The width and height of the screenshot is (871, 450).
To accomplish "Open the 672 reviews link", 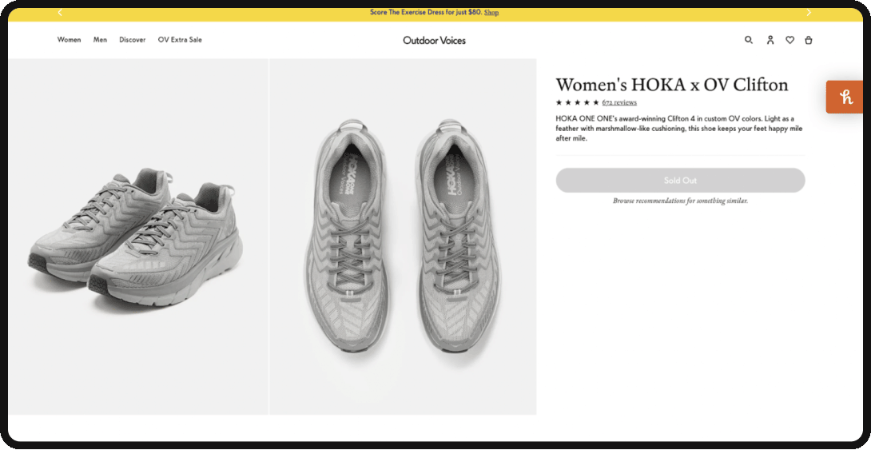I will 619,102.
